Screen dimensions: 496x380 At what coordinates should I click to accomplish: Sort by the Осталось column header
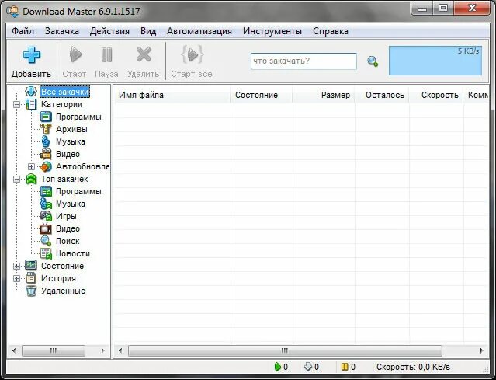[382, 95]
